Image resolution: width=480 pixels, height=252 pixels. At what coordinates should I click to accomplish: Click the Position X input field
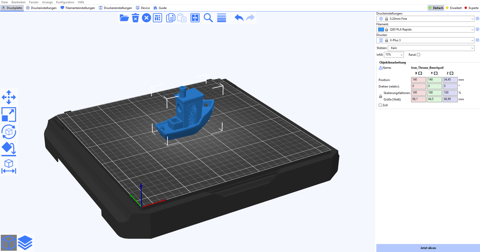[x=418, y=80]
